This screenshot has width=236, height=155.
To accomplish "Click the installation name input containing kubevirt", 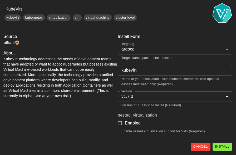I will [x=175, y=70].
